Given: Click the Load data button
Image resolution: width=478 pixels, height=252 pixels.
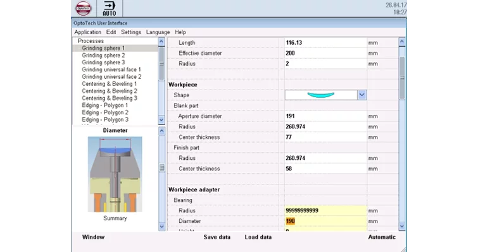Looking at the screenshot, I should [258, 237].
